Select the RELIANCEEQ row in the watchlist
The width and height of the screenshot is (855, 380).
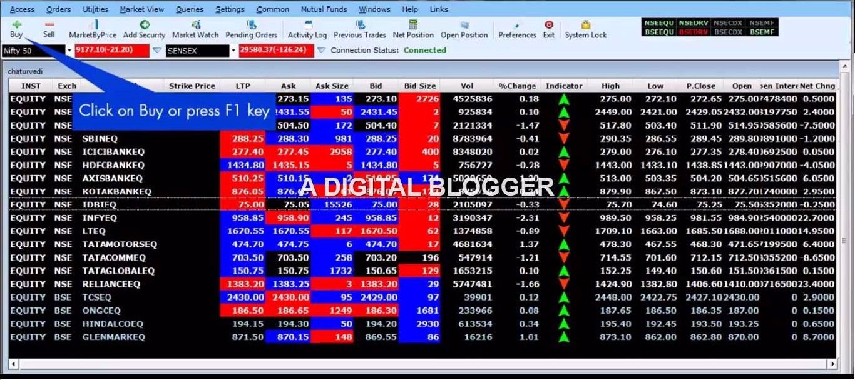tap(111, 284)
